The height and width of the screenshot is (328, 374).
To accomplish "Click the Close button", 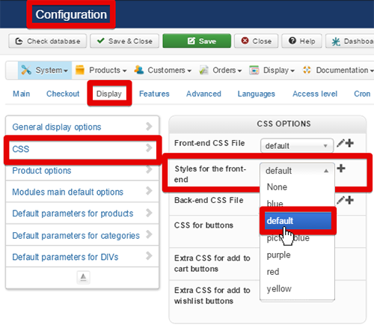I will pyautogui.click(x=256, y=41).
